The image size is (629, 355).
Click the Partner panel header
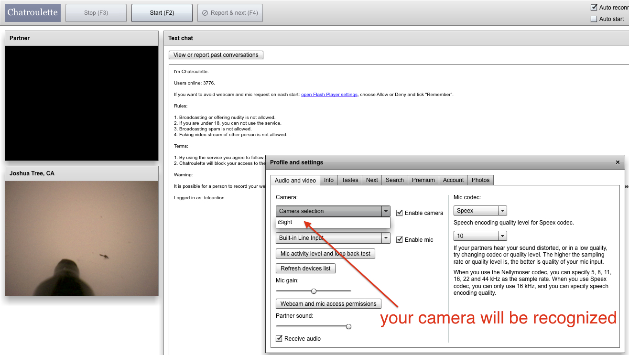tap(82, 38)
